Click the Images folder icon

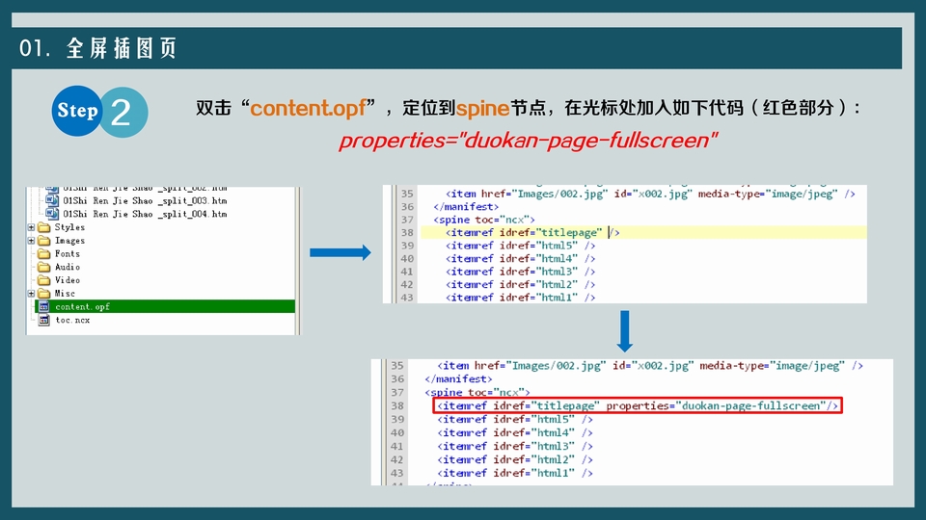pos(43,241)
